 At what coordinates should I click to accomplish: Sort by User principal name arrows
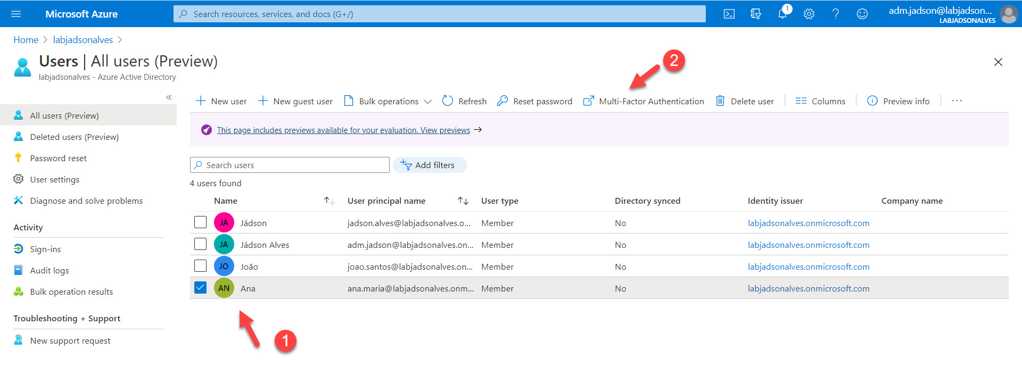click(x=463, y=201)
